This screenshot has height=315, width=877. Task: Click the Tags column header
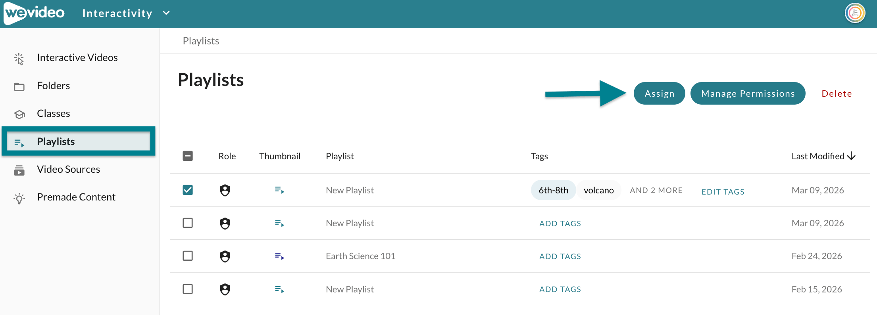click(539, 156)
